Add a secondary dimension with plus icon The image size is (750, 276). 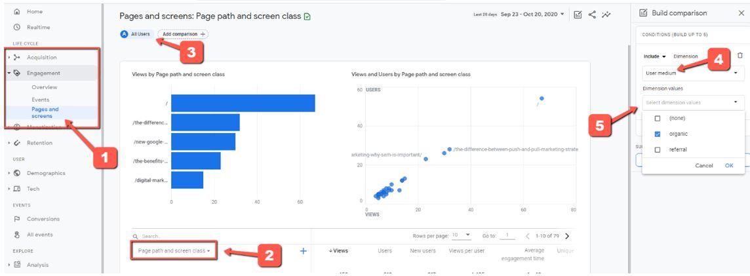[x=304, y=250]
